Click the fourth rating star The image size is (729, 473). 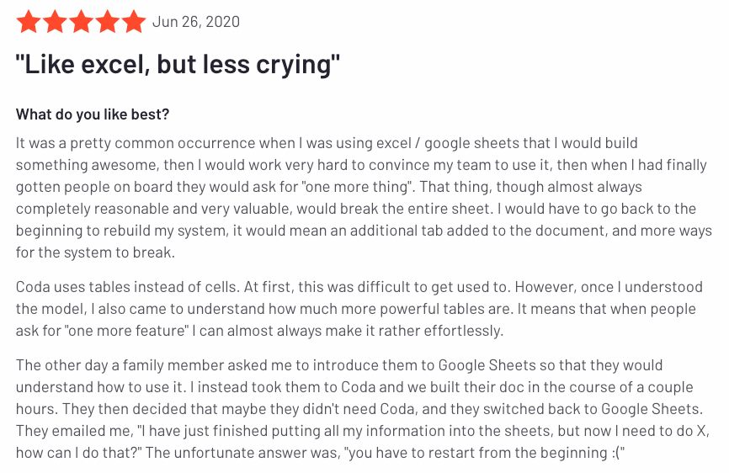[x=107, y=22]
